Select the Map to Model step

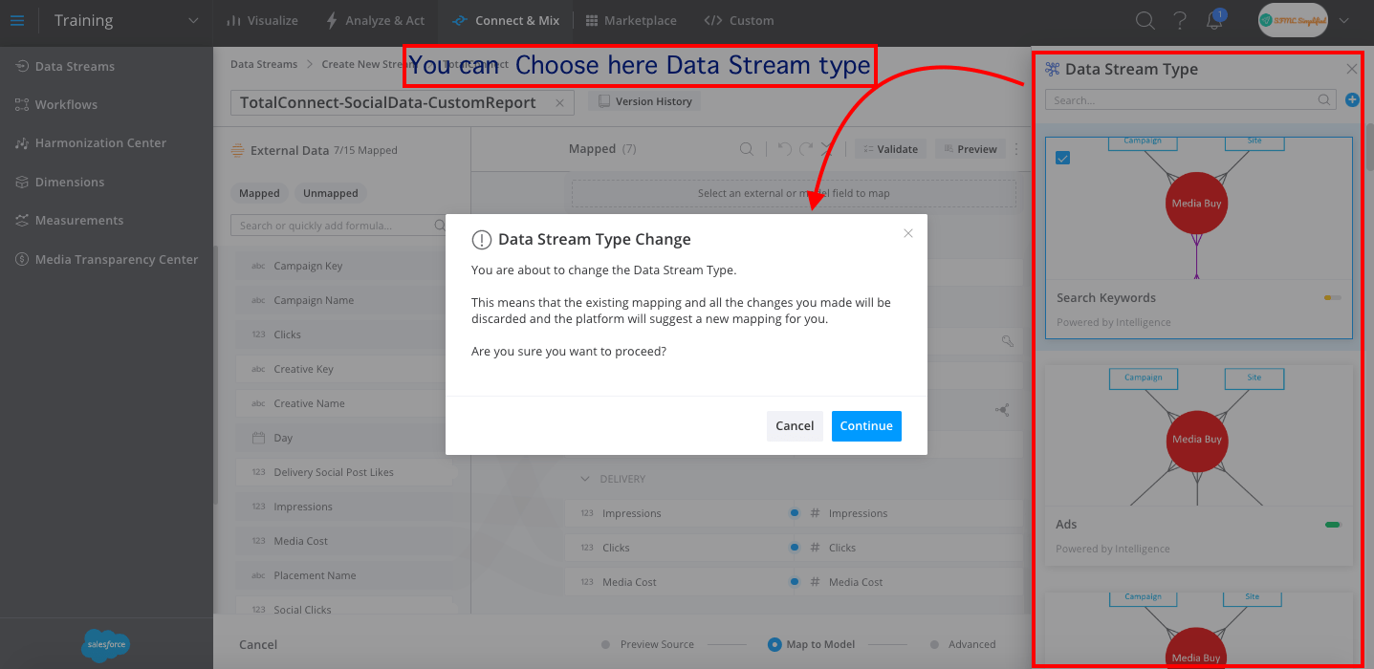pos(812,644)
